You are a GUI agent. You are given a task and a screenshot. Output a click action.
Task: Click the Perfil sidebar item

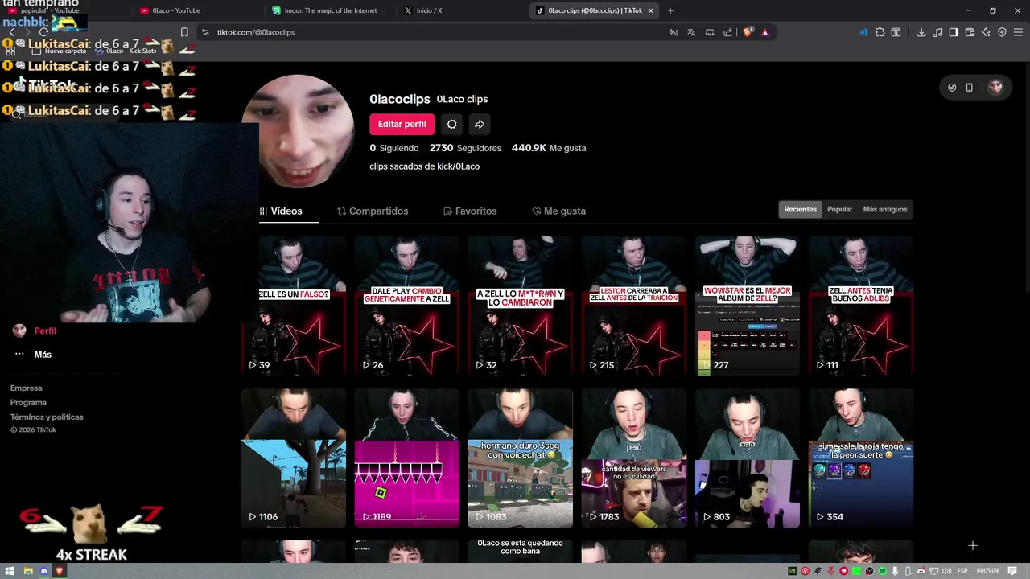pyautogui.click(x=34, y=331)
